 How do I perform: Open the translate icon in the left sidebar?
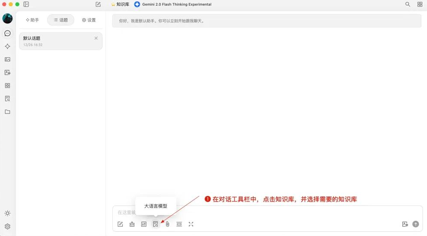(7, 72)
